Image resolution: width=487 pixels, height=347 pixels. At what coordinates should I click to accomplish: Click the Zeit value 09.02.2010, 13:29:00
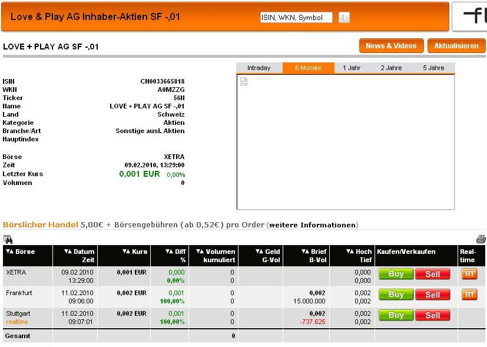click(154, 165)
